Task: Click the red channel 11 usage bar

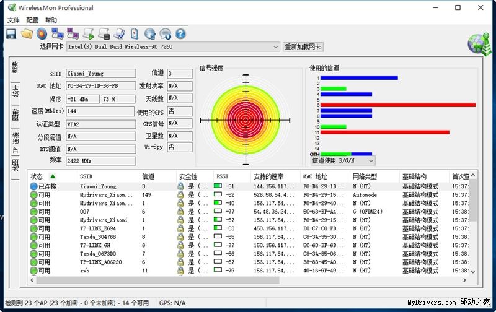Action: (385, 132)
